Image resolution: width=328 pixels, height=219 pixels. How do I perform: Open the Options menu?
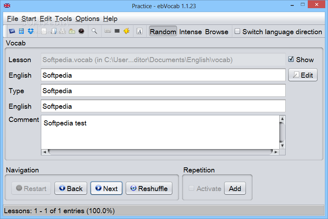pyautogui.click(x=88, y=19)
